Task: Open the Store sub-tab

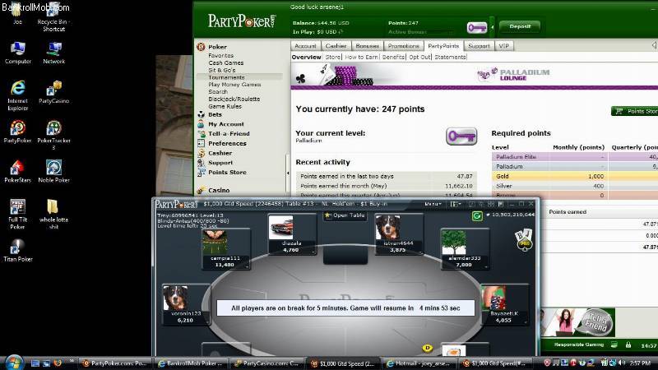Action: [x=333, y=57]
